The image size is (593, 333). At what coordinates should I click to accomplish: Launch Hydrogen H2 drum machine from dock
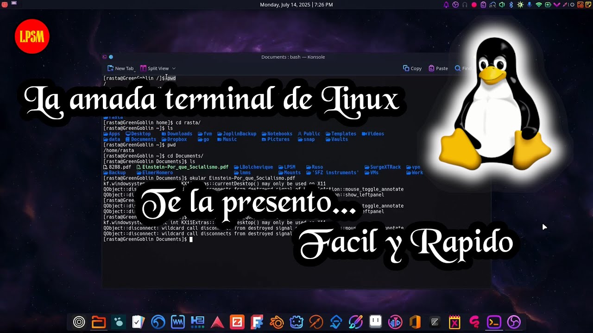tap(197, 322)
